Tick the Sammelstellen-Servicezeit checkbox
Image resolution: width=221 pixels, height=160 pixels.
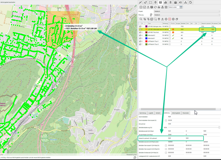166,121
